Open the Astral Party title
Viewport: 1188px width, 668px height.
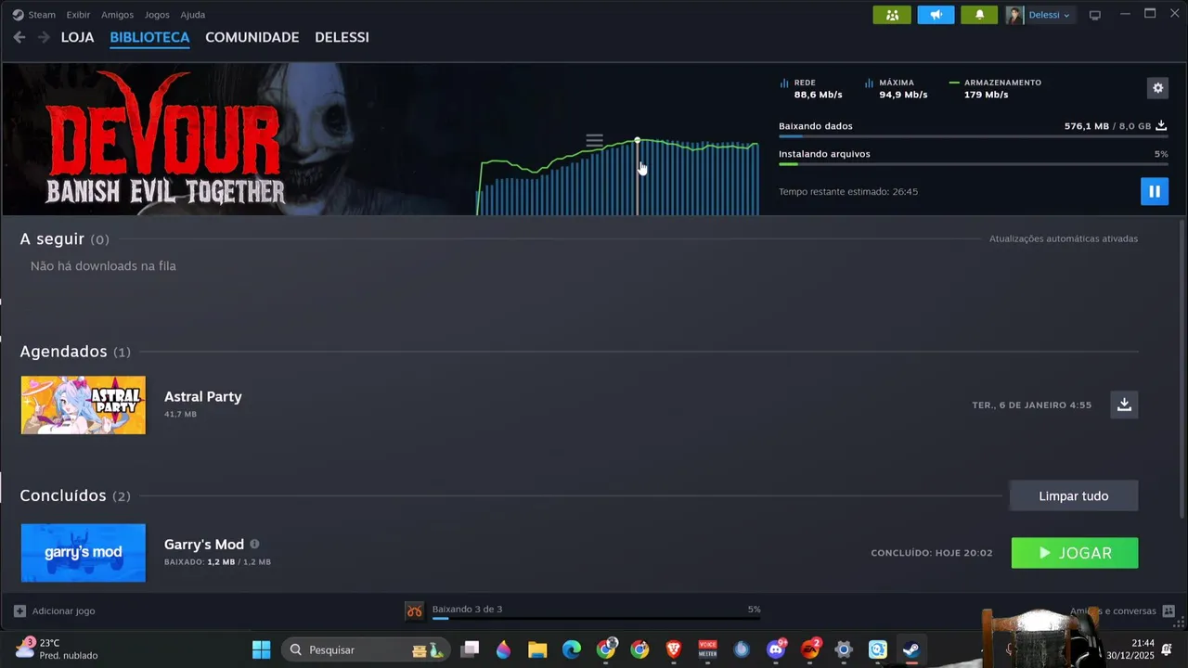pos(202,396)
